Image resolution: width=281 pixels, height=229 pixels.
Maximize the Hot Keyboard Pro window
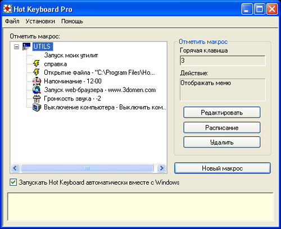pyautogui.click(x=260, y=9)
